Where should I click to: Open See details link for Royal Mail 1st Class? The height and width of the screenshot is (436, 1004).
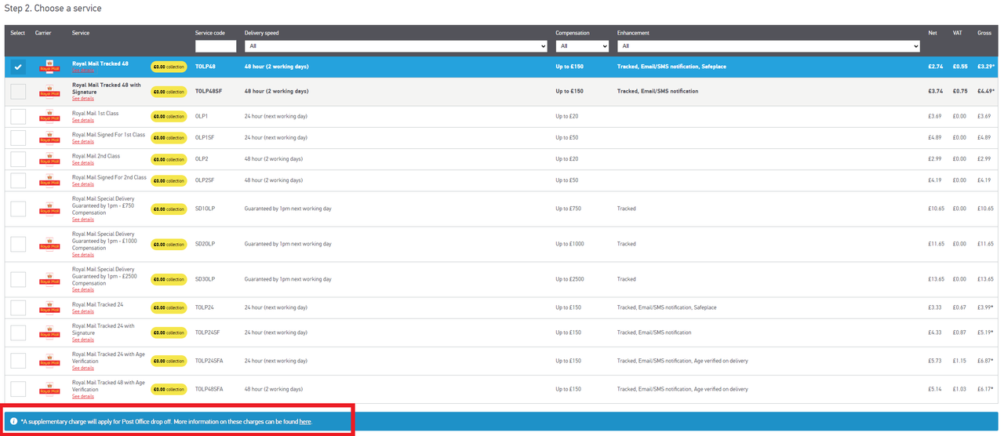point(83,121)
